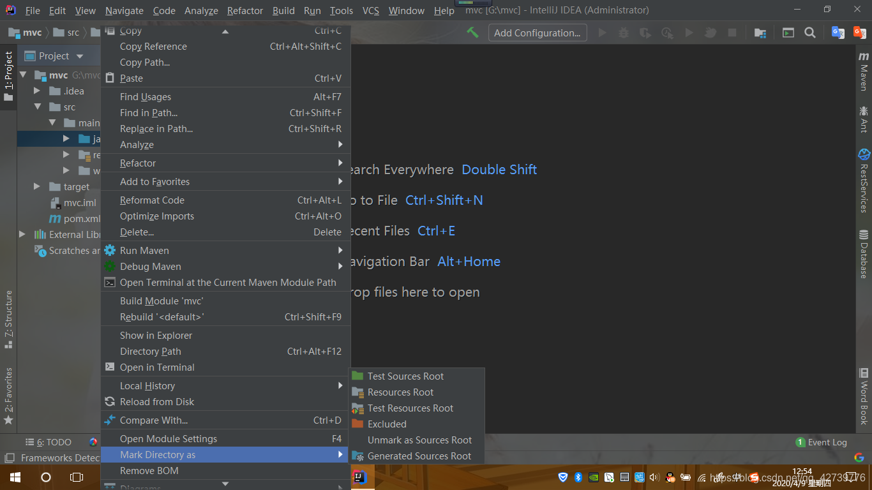Open the Ant tool window tab
This screenshot has height=490, width=872.
(864, 119)
